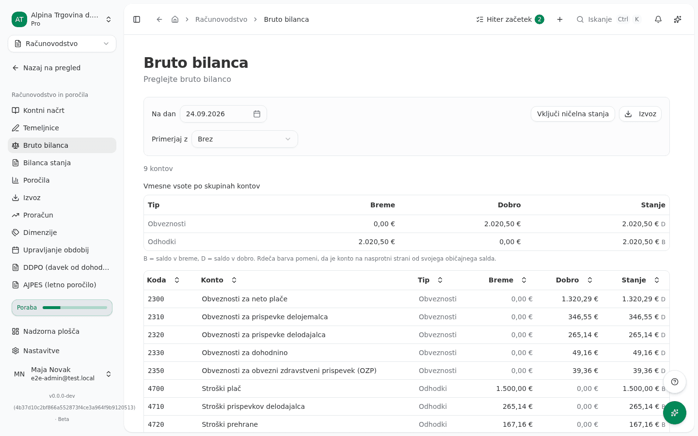
Task: Toggle Vključi ničelna stanja button
Action: point(573,114)
